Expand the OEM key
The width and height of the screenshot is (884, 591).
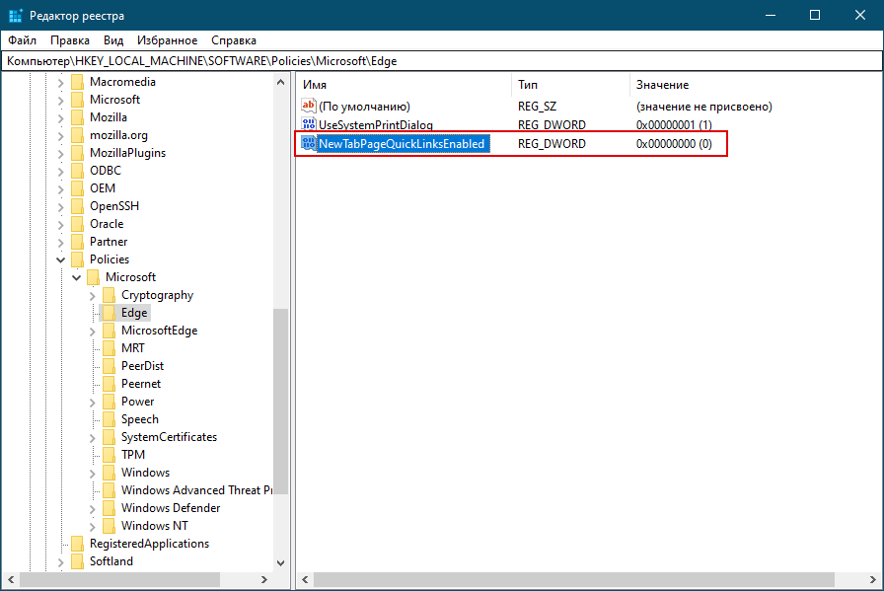(x=61, y=188)
